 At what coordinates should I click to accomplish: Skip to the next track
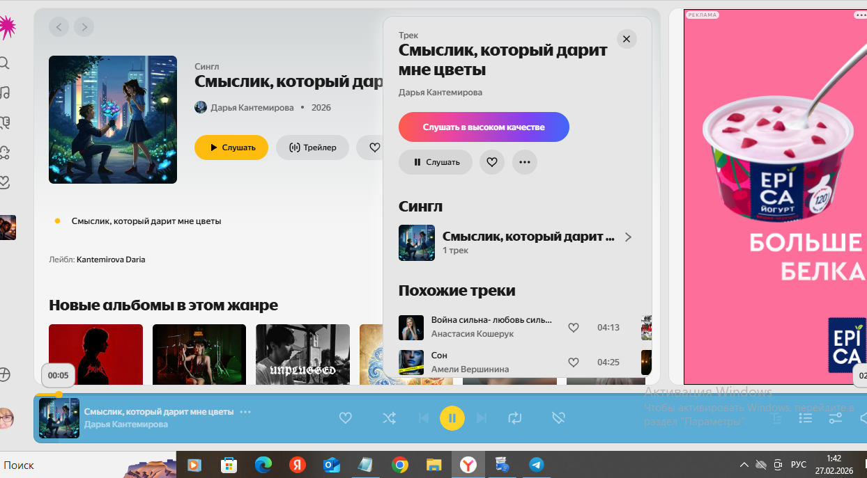481,418
